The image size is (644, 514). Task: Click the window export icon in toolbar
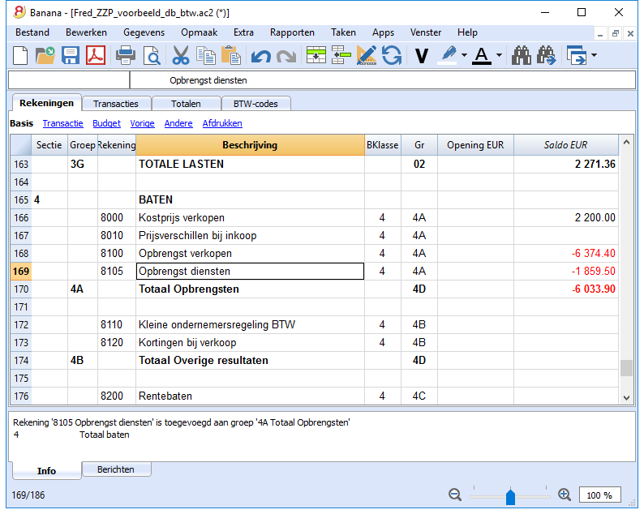click(576, 55)
